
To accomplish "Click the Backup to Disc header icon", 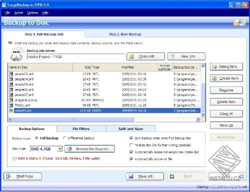I will pos(240,22).
